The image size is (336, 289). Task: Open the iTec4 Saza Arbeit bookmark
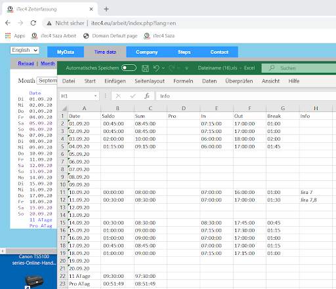click(x=54, y=35)
